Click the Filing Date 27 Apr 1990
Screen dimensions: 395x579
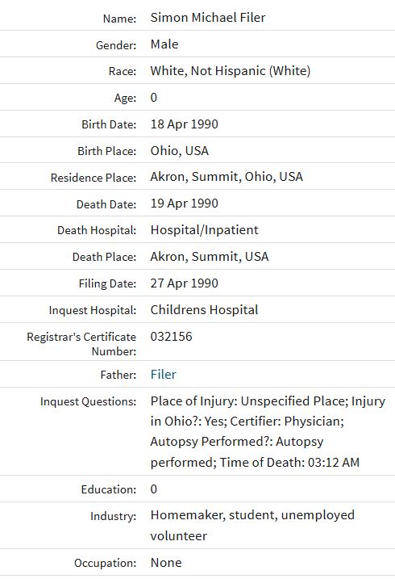pyautogui.click(x=185, y=283)
